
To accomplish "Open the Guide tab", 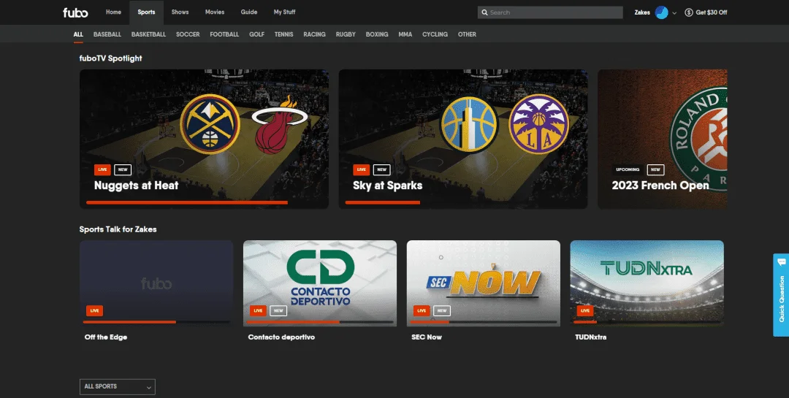I will coord(249,12).
